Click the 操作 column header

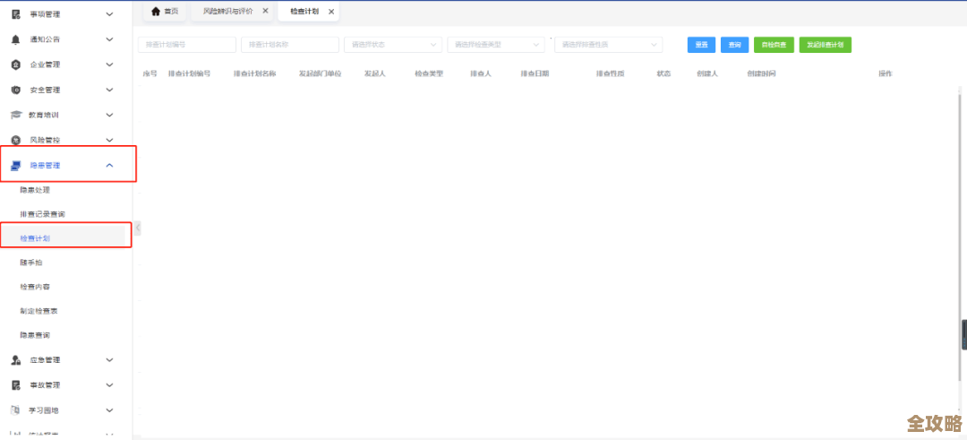[x=886, y=73]
